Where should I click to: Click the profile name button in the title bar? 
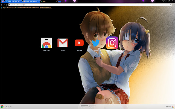pos(163,1)
